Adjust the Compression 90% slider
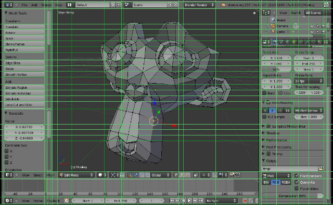The image size is (333, 205). (x=292, y=196)
